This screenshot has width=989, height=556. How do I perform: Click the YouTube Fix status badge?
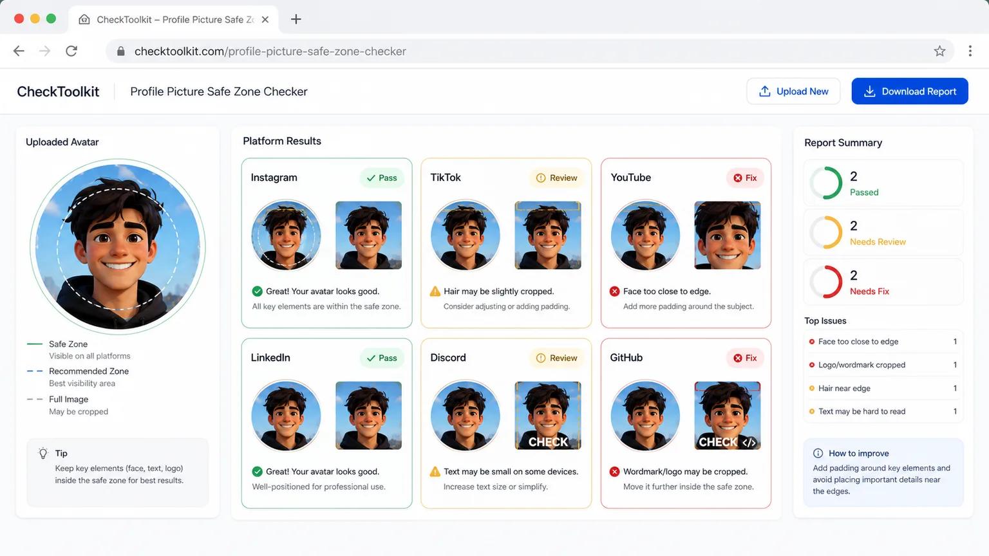[745, 178]
